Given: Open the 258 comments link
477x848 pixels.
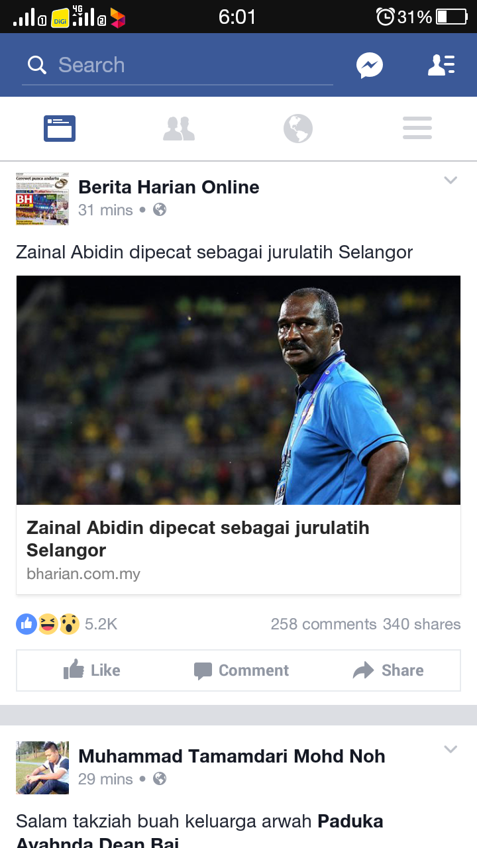Looking at the screenshot, I should coord(323,624).
